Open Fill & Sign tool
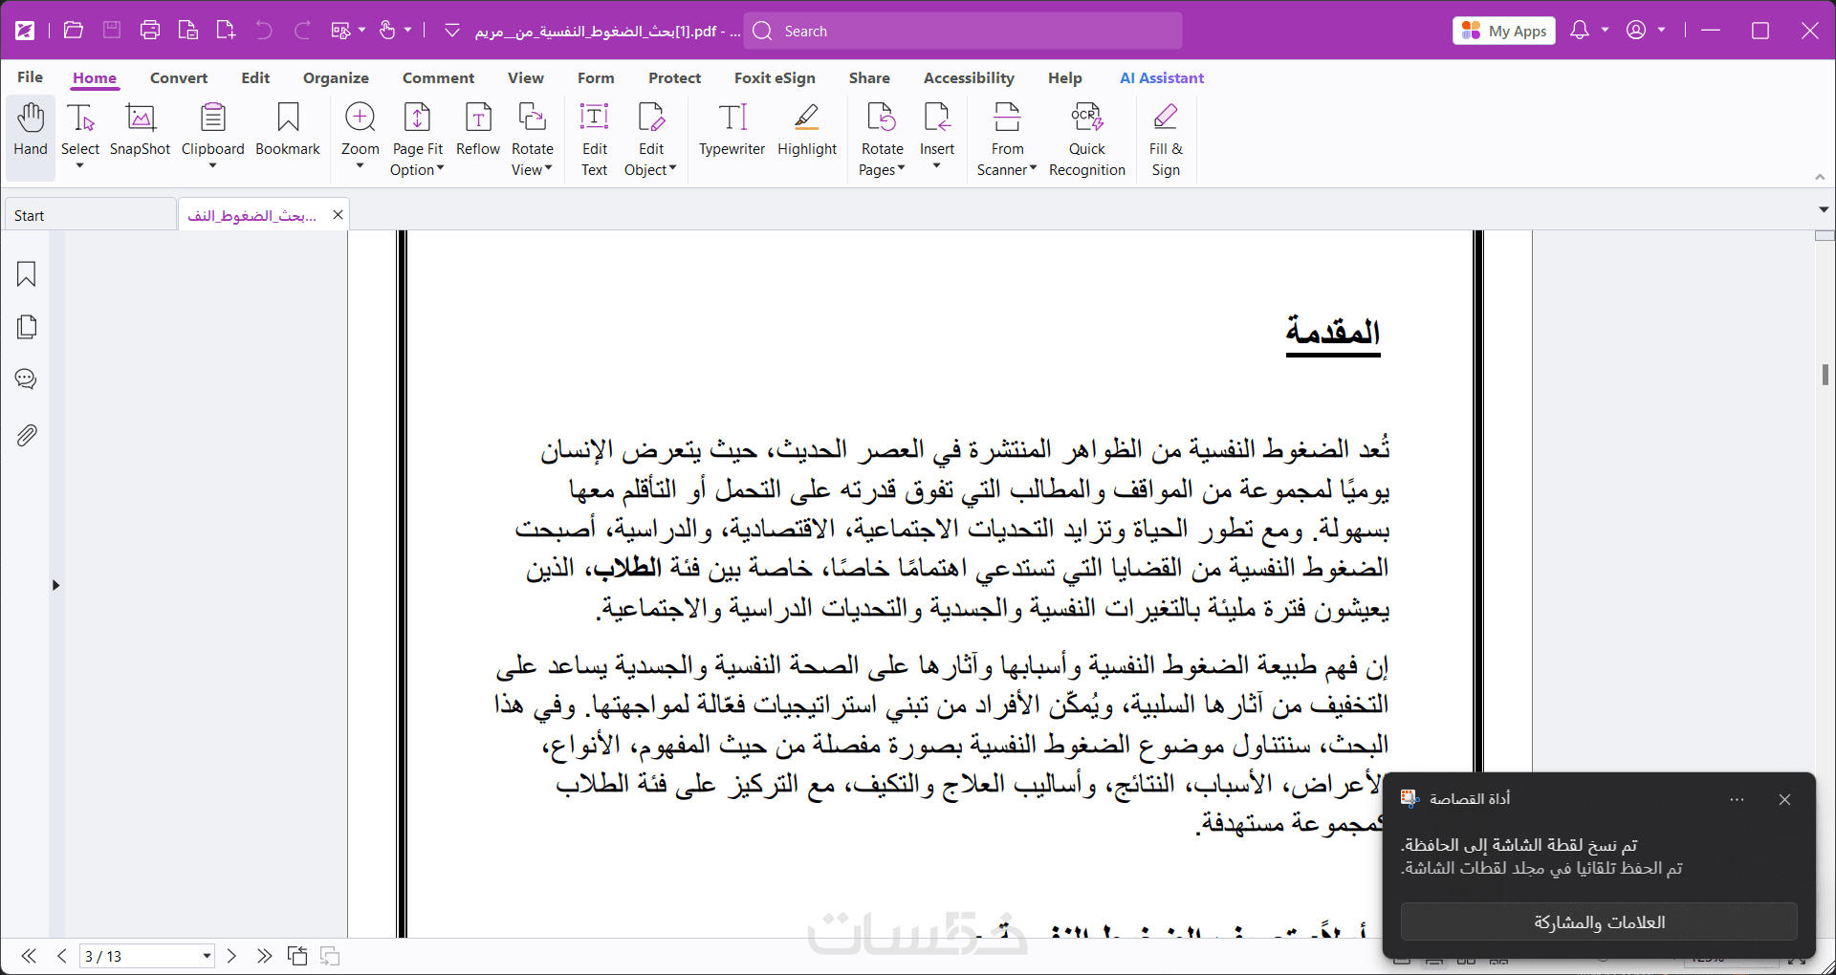The width and height of the screenshot is (1836, 975). [x=1166, y=140]
